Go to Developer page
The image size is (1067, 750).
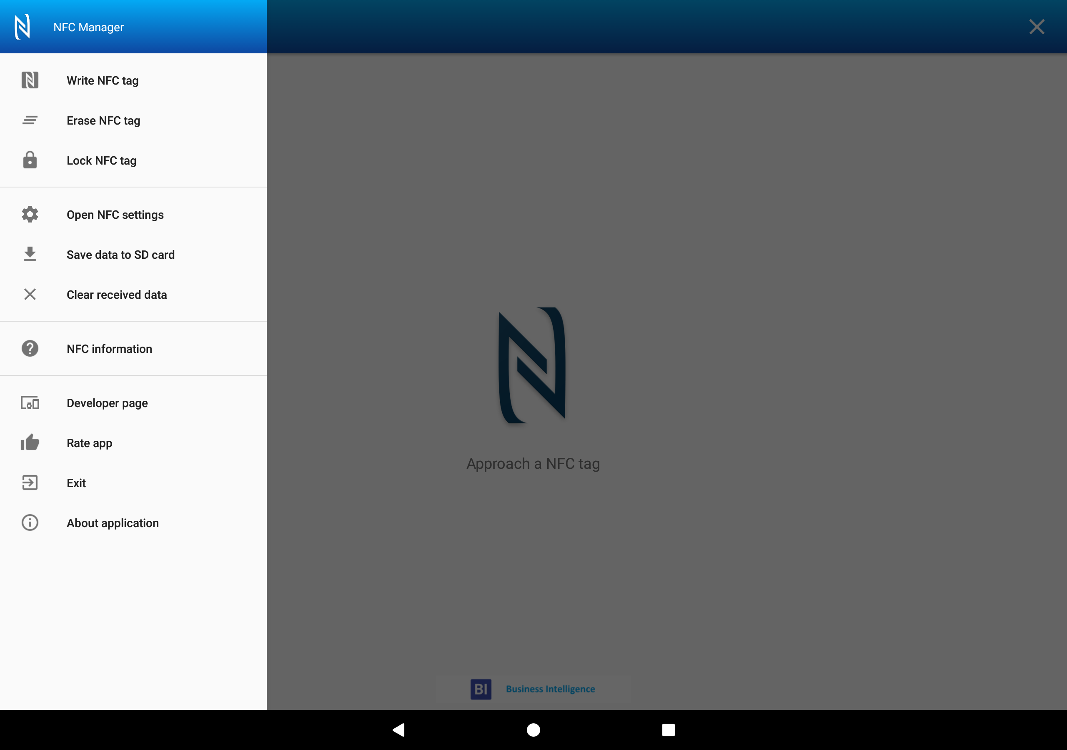[133, 403]
